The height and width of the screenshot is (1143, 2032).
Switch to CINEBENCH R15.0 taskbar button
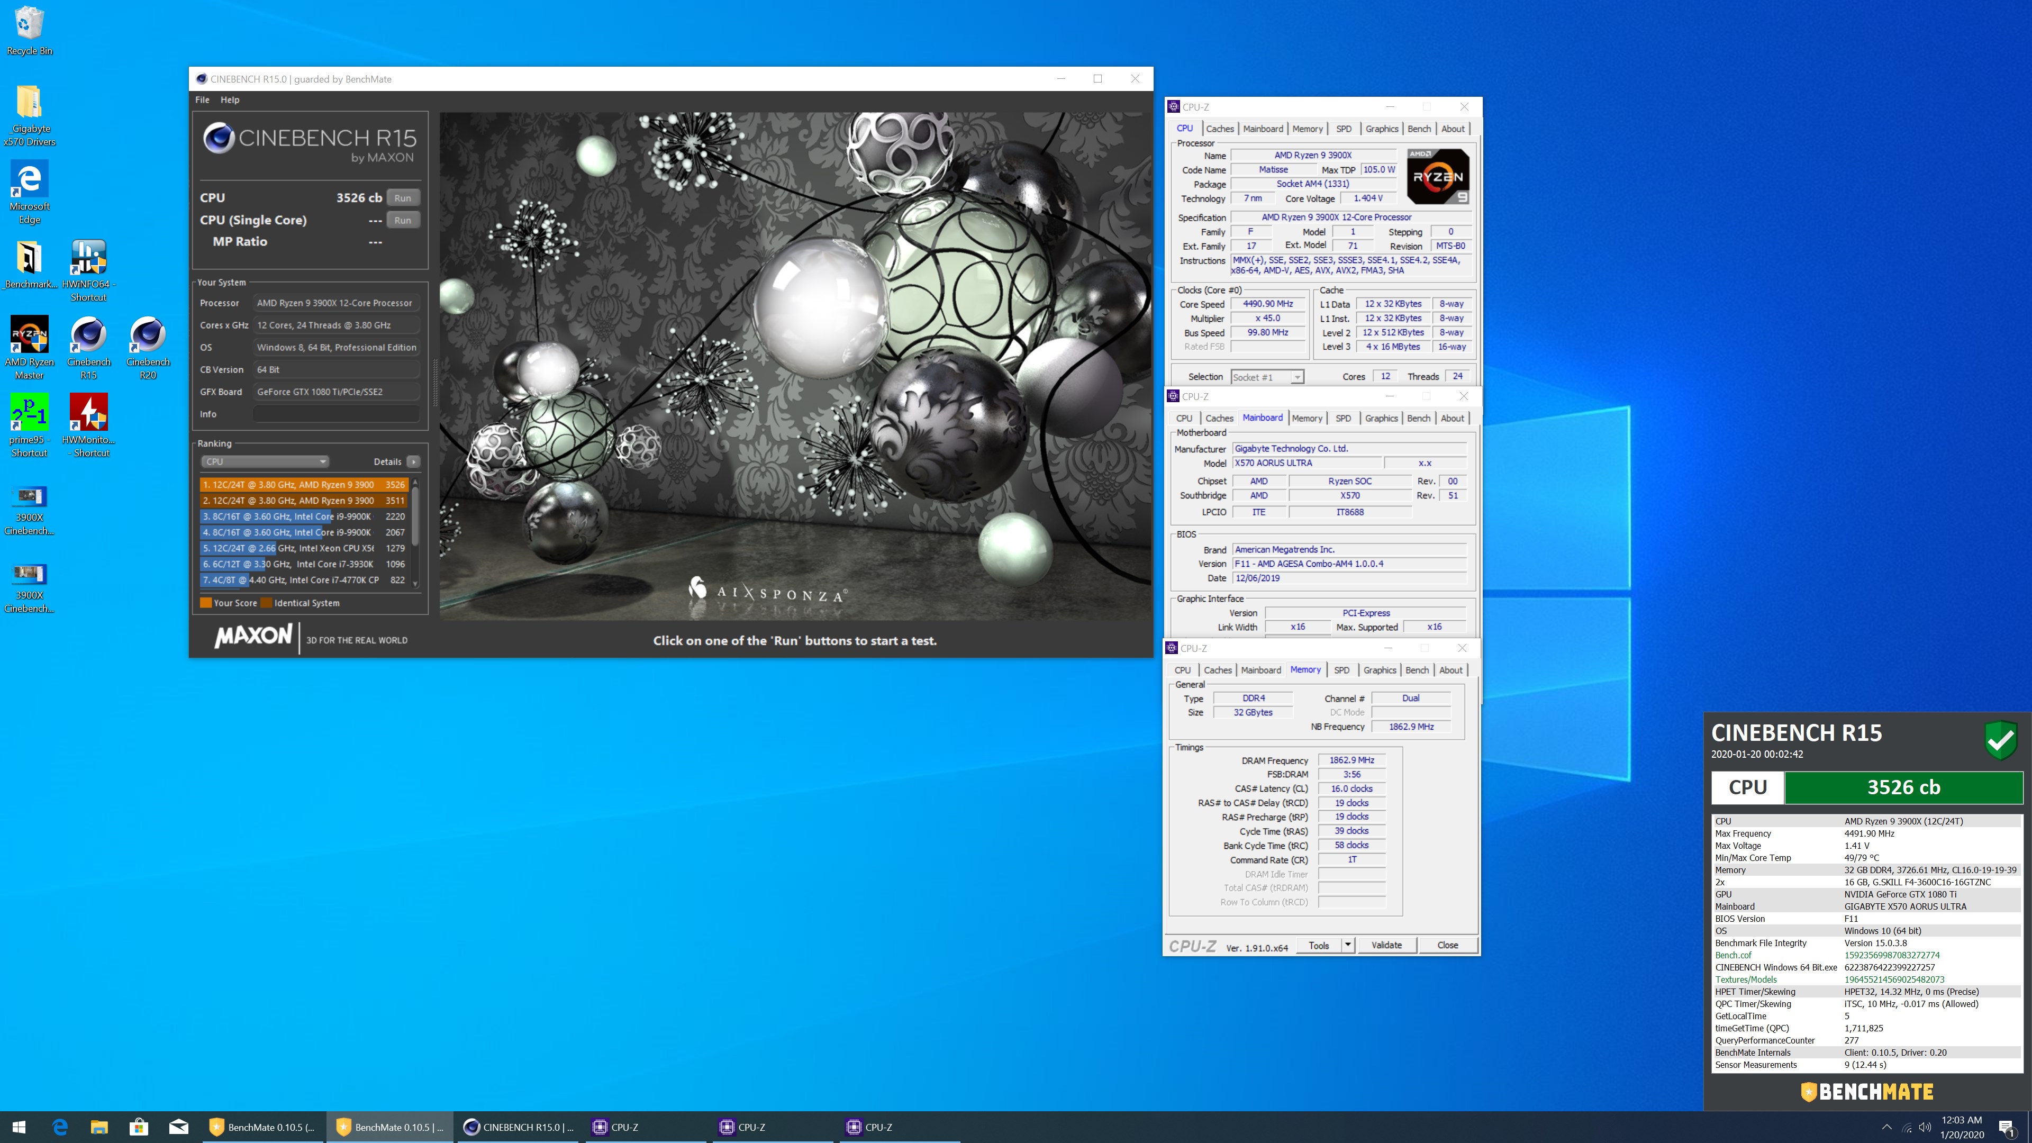tap(518, 1127)
